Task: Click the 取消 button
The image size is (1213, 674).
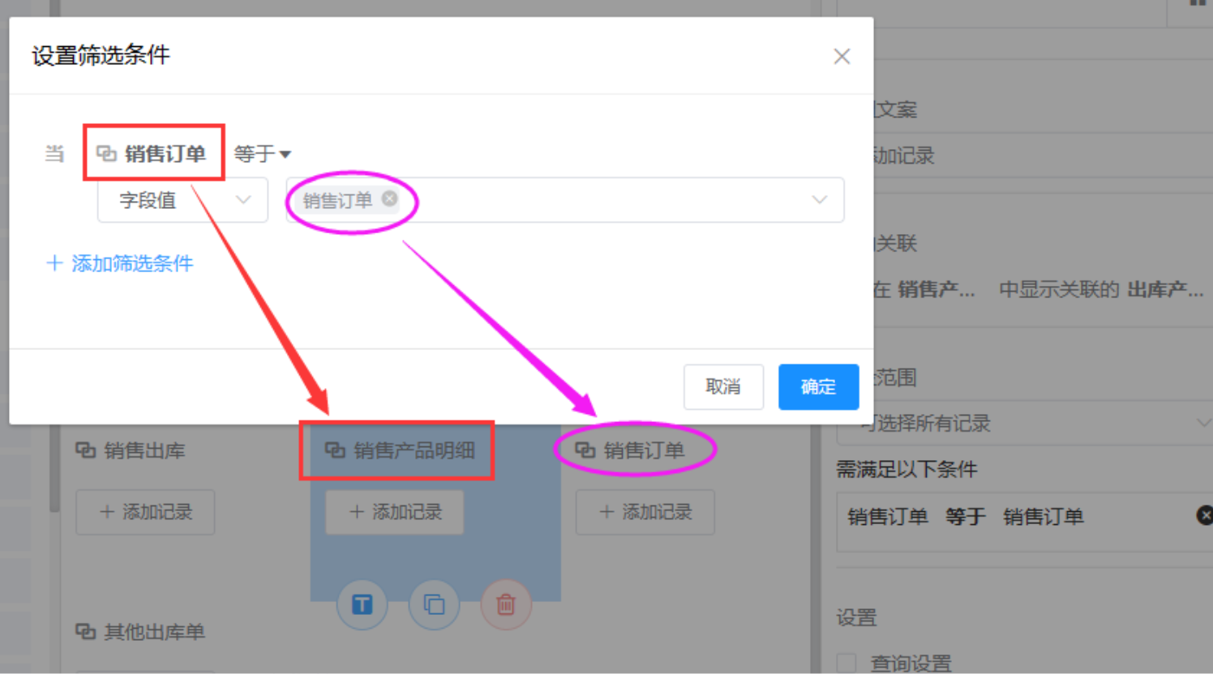Action: click(x=723, y=386)
